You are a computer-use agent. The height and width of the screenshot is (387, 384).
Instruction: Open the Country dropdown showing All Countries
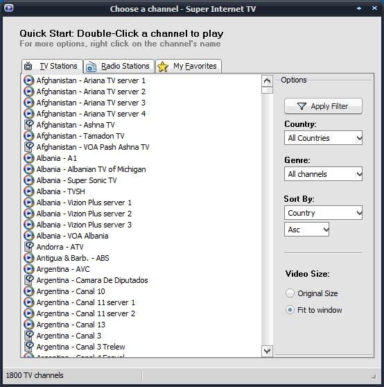pos(323,138)
